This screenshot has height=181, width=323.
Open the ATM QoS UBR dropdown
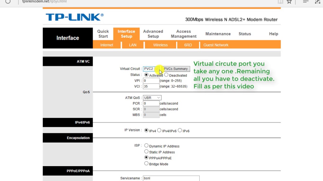[x=152, y=98]
